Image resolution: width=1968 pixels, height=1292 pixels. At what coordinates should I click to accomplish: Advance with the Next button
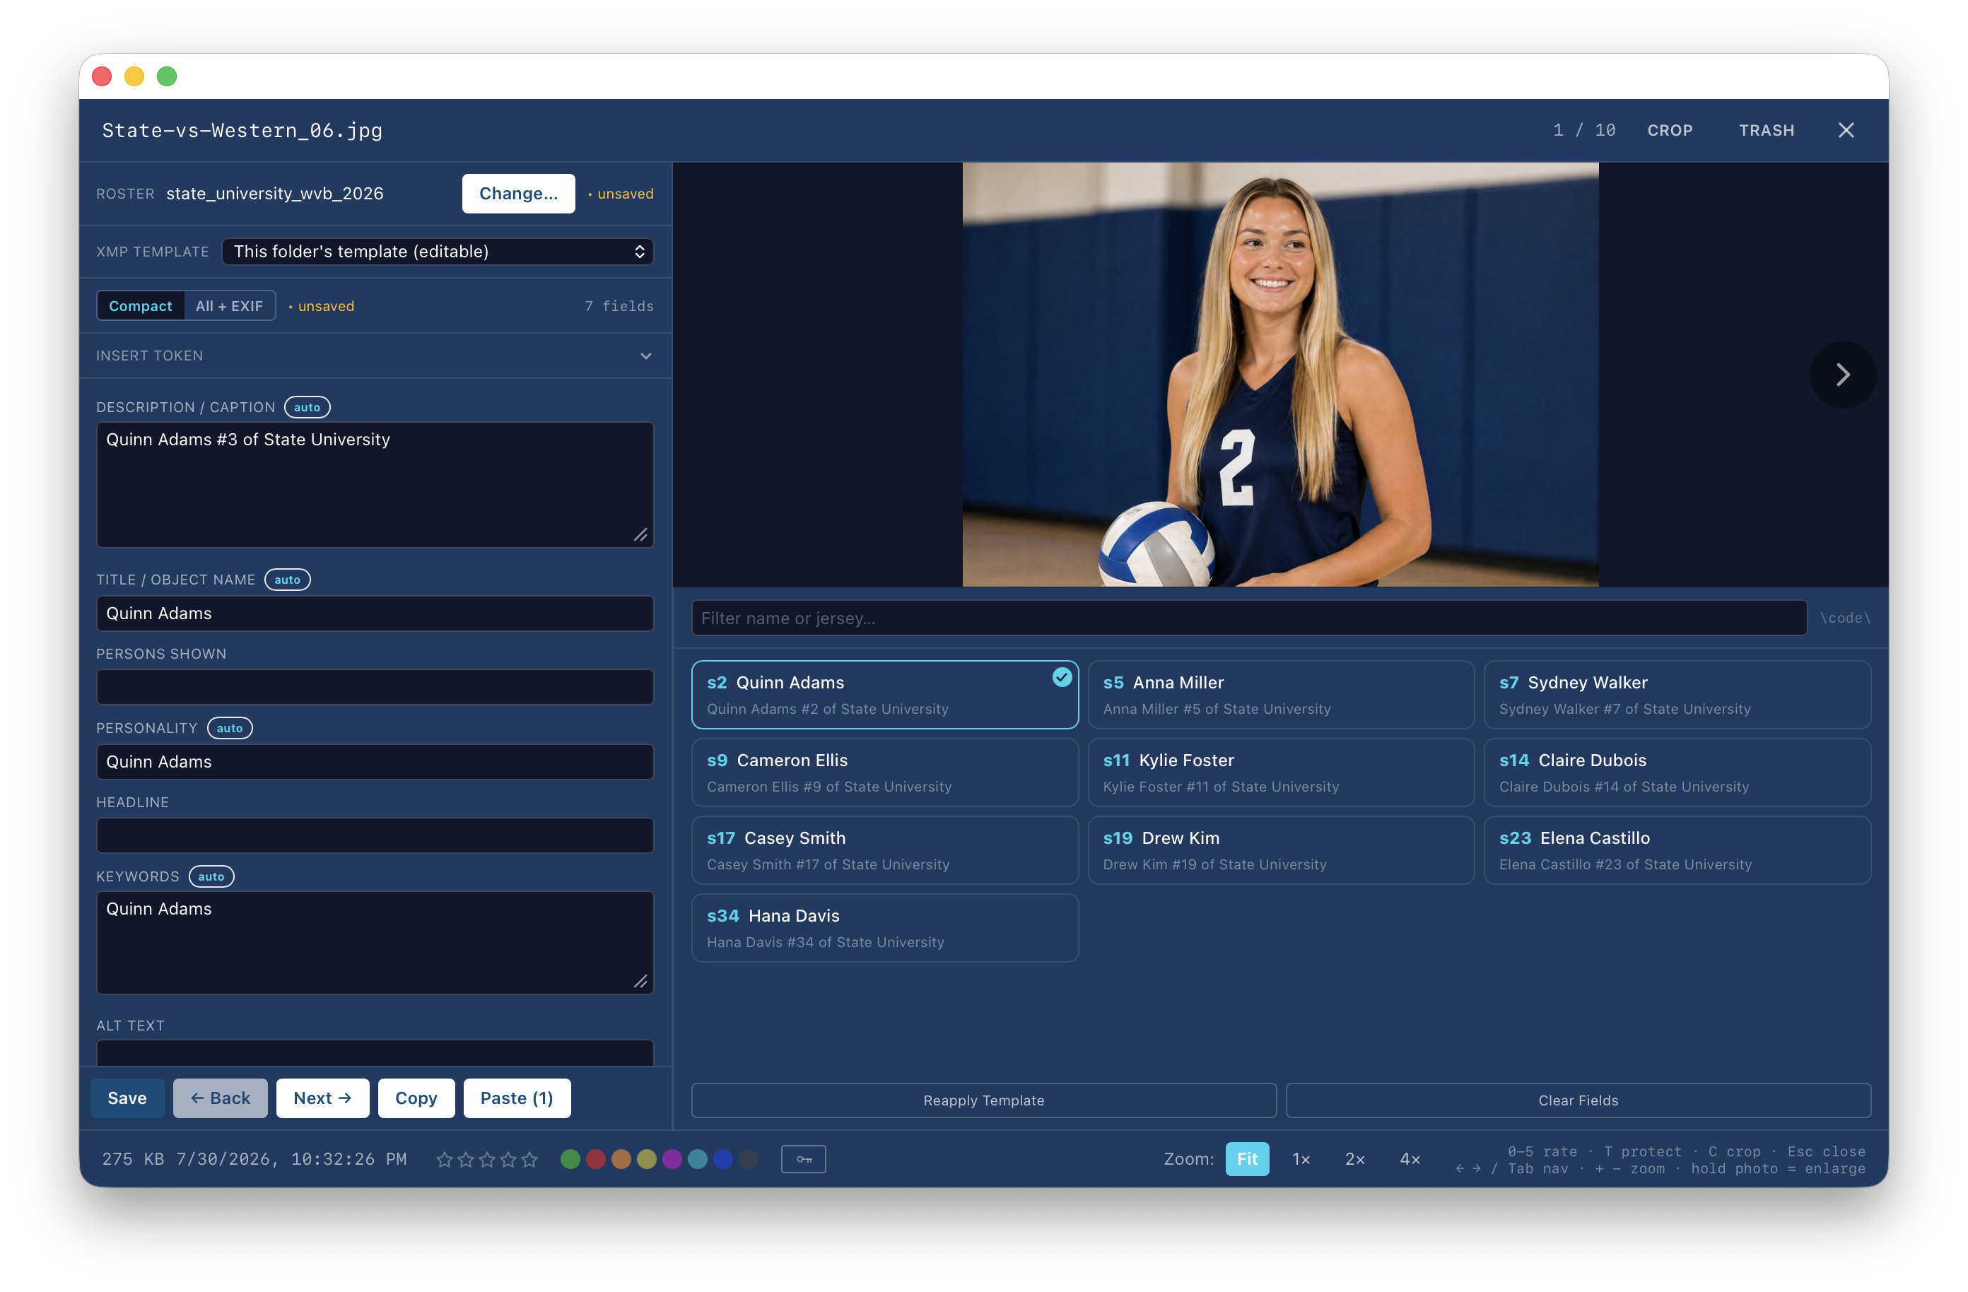(322, 1098)
